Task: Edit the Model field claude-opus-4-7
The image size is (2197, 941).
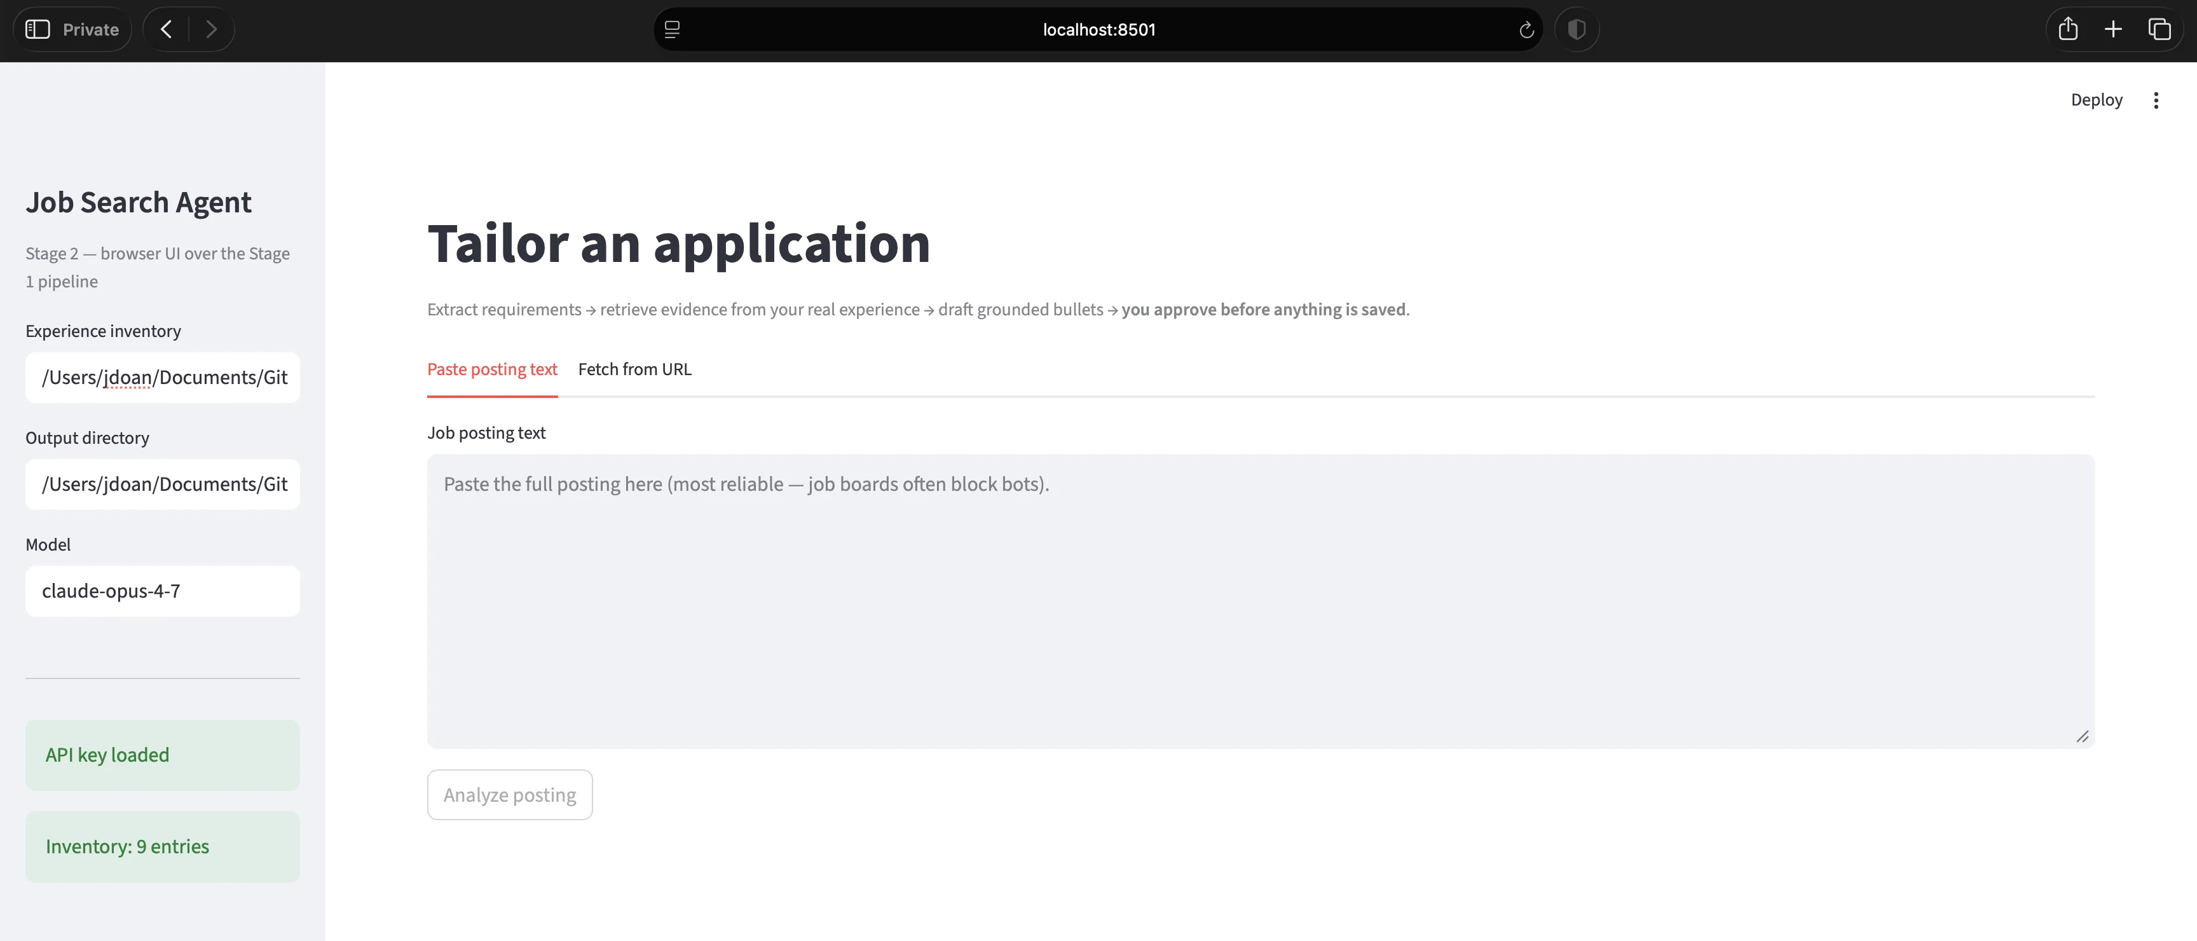Action: (x=163, y=591)
